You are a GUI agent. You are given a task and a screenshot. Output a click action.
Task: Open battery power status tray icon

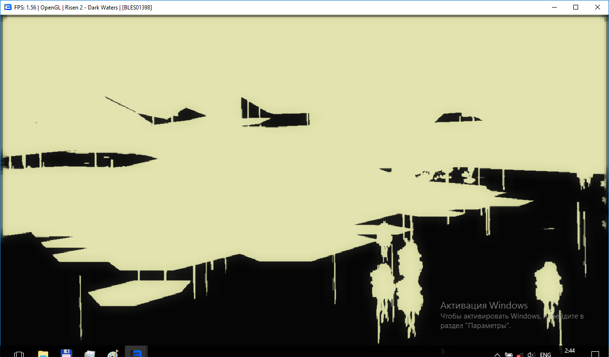[x=509, y=354]
